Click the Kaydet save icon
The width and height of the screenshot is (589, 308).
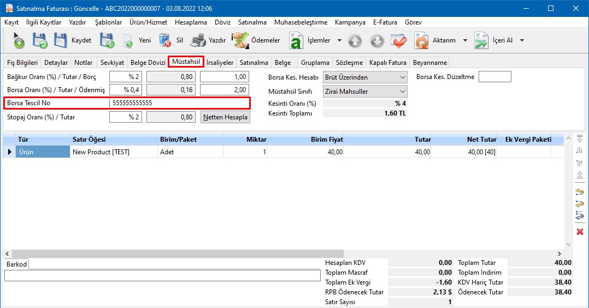pyautogui.click(x=61, y=40)
